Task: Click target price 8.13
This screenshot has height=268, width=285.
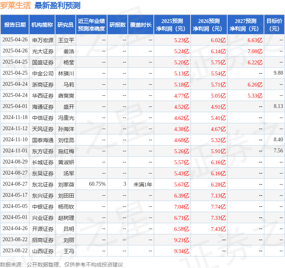Action: coord(278,106)
